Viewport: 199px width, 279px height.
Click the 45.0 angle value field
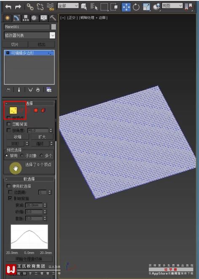point(38,130)
